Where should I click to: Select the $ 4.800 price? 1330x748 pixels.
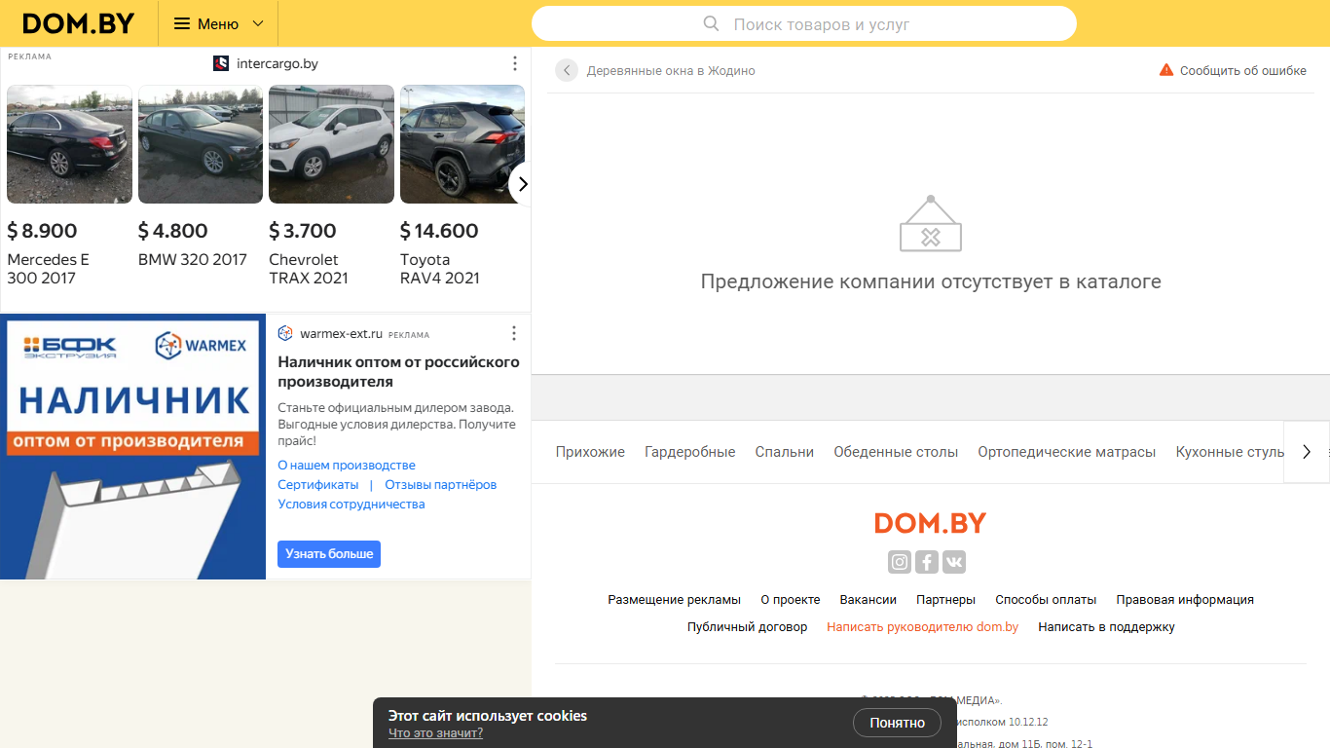point(173,231)
